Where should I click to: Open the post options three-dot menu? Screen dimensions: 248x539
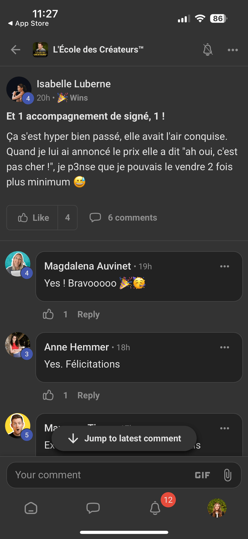coord(233,50)
